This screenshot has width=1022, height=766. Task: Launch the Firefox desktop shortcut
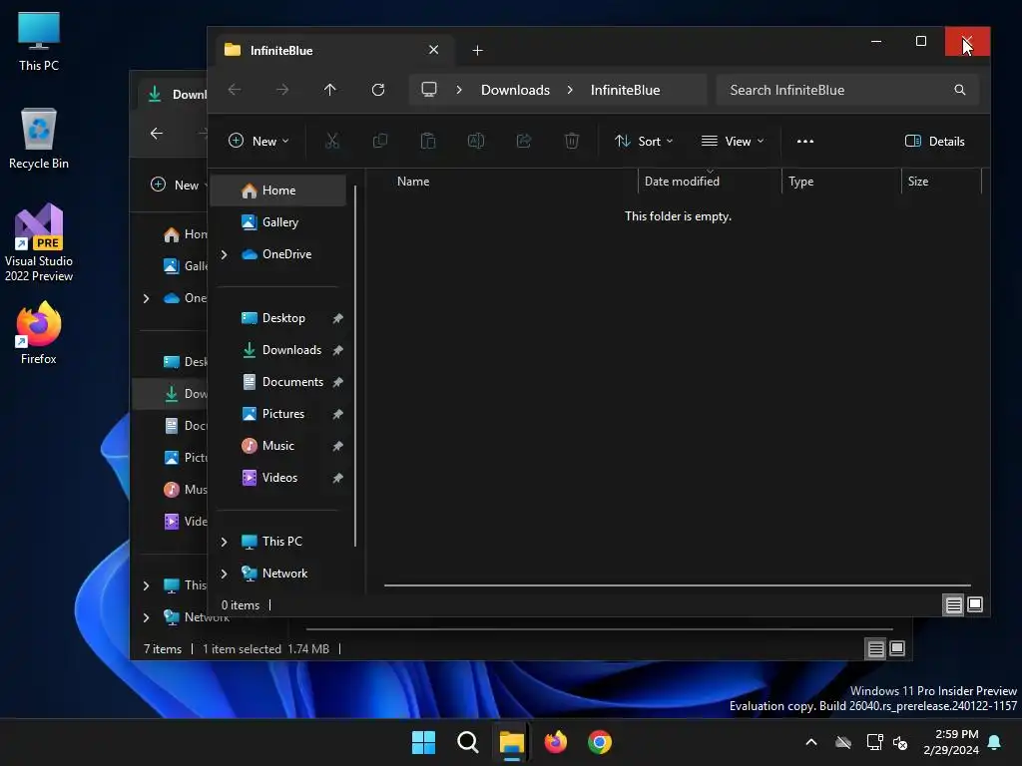[x=39, y=333]
